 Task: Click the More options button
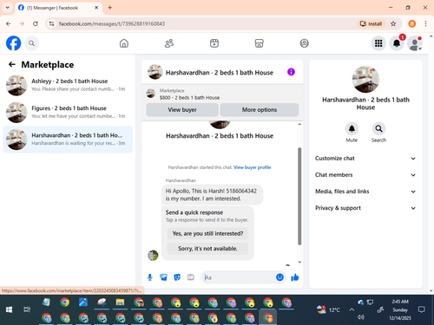260,110
